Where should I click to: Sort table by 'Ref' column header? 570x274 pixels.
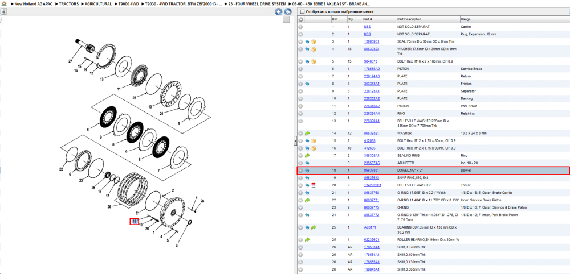pyautogui.click(x=338, y=19)
